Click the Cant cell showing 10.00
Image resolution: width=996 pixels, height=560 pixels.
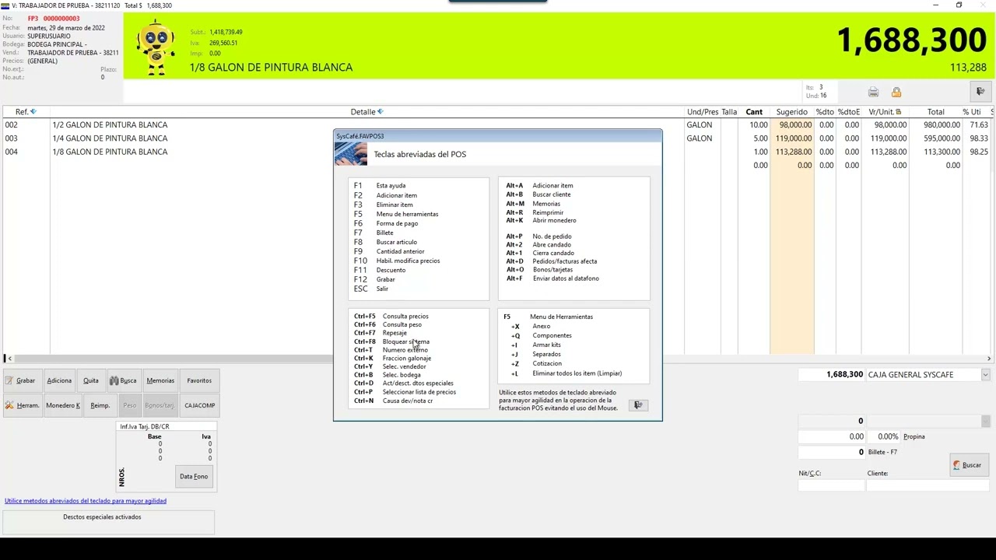click(x=754, y=124)
